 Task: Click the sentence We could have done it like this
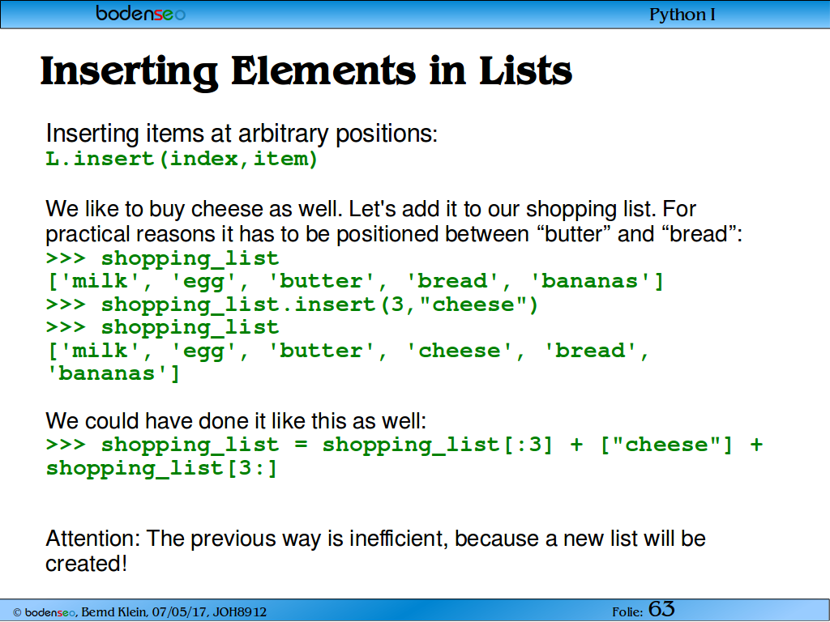(236, 421)
